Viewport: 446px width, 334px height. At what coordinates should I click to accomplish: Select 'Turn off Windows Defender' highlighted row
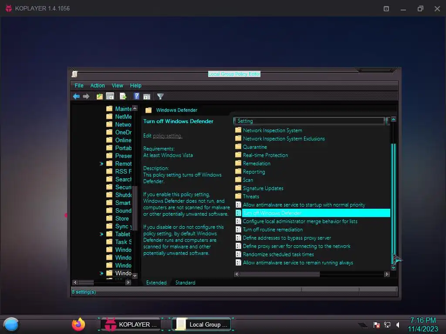click(313, 213)
